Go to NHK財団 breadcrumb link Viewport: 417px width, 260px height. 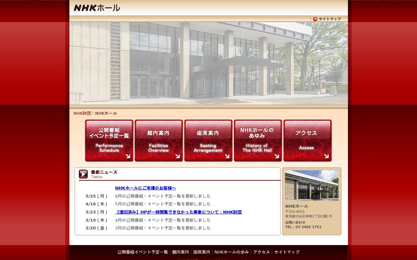point(82,113)
